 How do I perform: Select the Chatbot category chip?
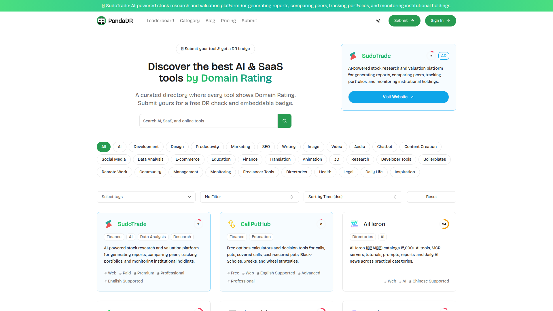click(385, 147)
